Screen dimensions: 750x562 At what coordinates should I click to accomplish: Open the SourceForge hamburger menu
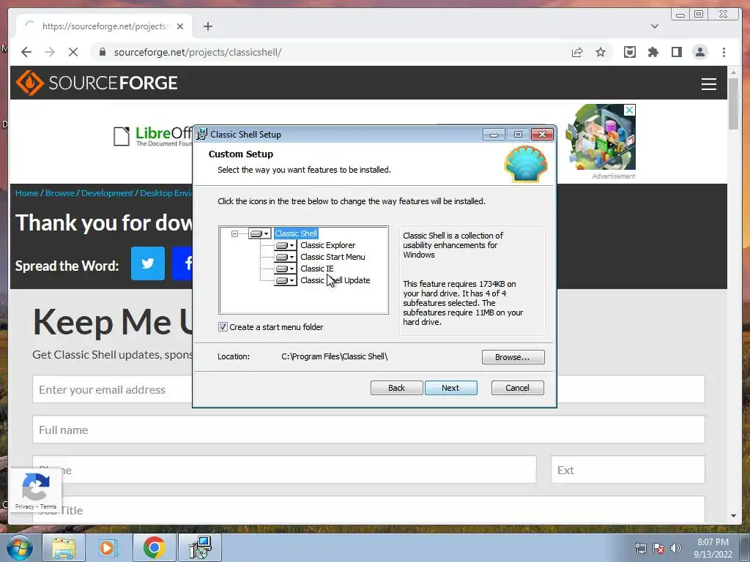tap(709, 84)
